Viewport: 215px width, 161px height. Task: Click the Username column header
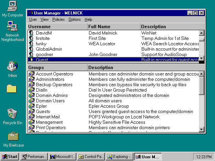click(x=57, y=26)
